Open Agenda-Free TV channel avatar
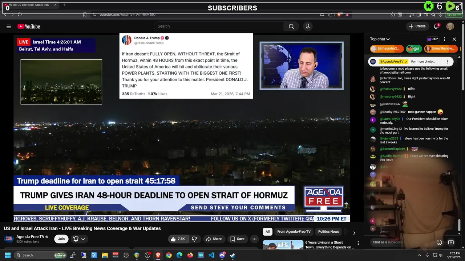 9,239
